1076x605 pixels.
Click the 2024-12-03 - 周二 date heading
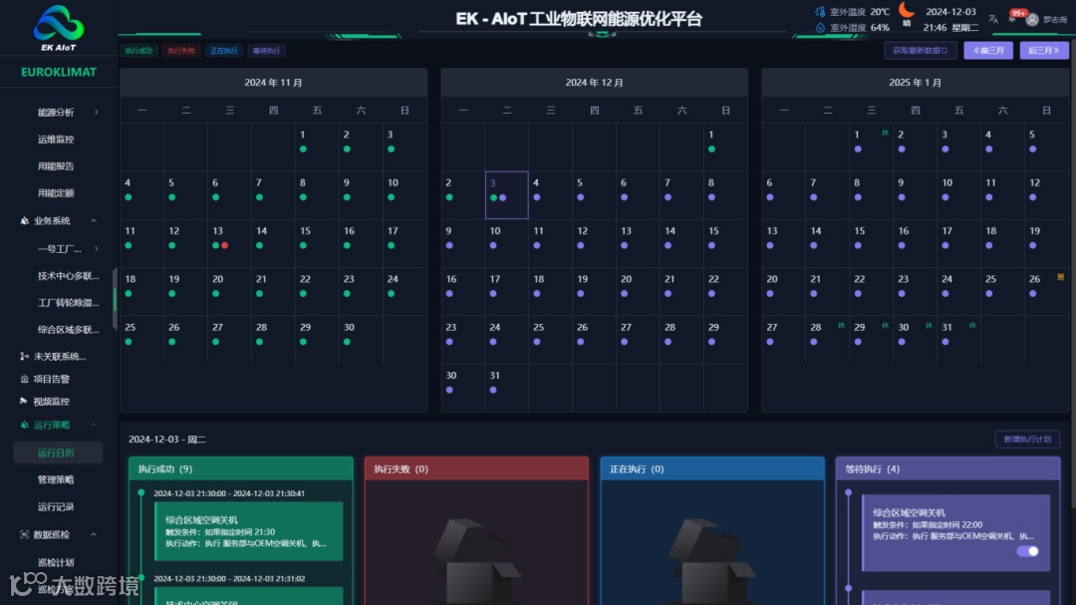click(167, 440)
